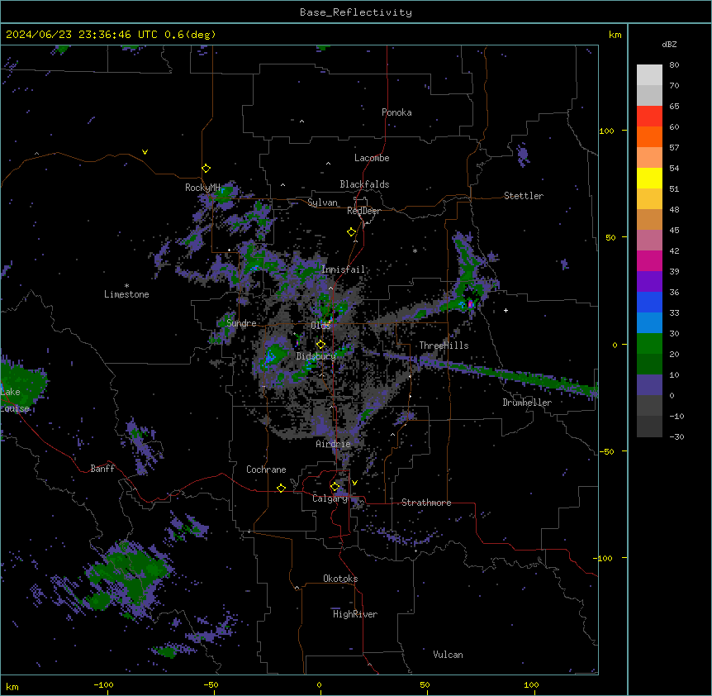Click the white plus marker north of Drumheller
Image resolution: width=712 pixels, height=696 pixels.
pyautogui.click(x=506, y=310)
